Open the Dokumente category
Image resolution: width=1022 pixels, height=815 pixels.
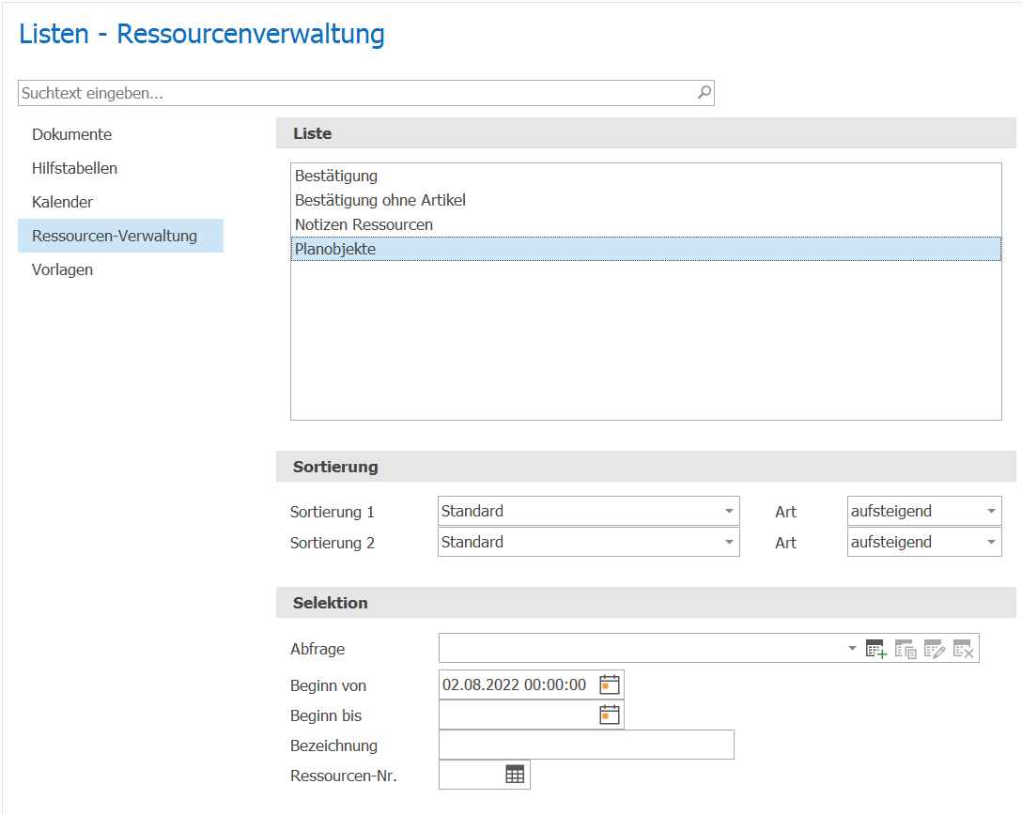(71, 134)
